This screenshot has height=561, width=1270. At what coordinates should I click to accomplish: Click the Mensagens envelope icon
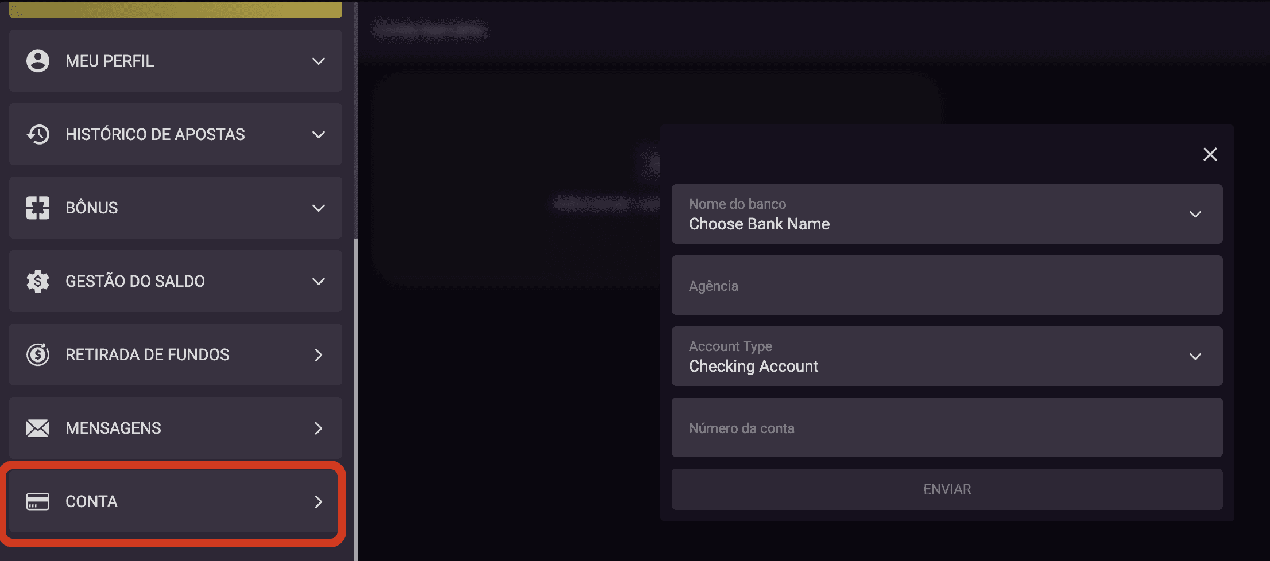pyautogui.click(x=38, y=428)
